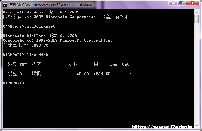The height and width of the screenshot is (131, 202).
Task: Click the empty scrollbar track below thumb
Action: click(197, 73)
